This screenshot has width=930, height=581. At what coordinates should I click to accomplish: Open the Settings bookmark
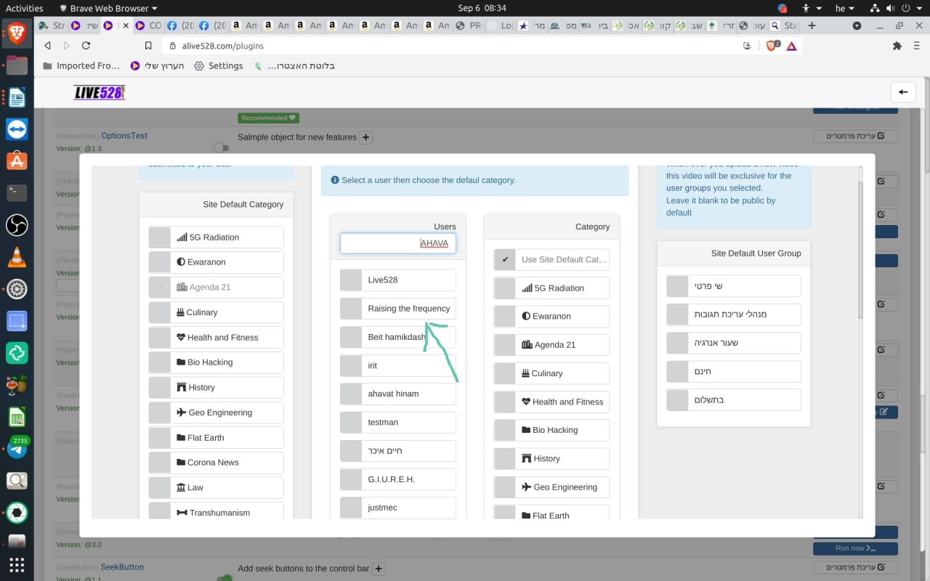pyautogui.click(x=219, y=65)
